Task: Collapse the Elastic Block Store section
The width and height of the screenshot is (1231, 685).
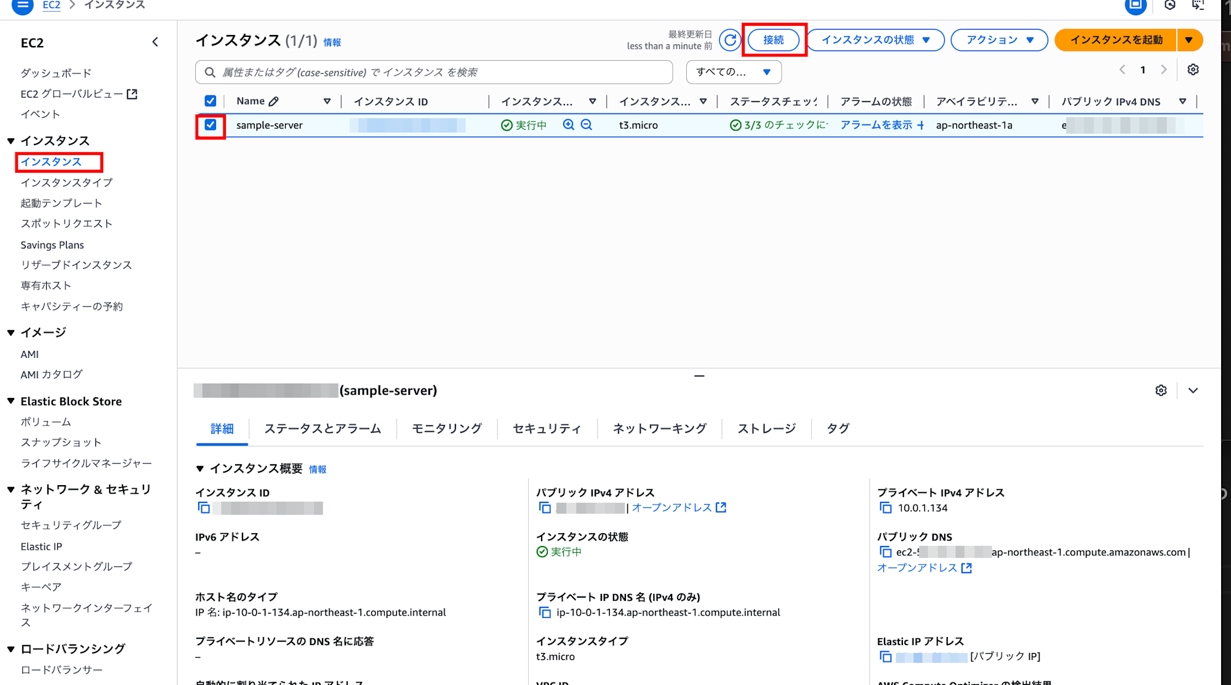Action: pyautogui.click(x=11, y=401)
